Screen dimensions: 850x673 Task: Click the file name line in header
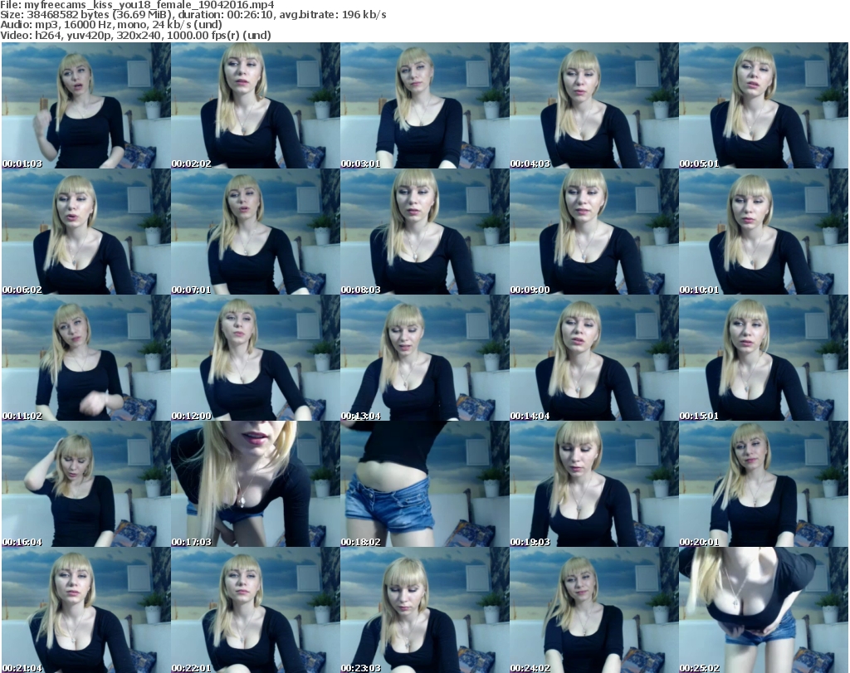click(x=137, y=5)
